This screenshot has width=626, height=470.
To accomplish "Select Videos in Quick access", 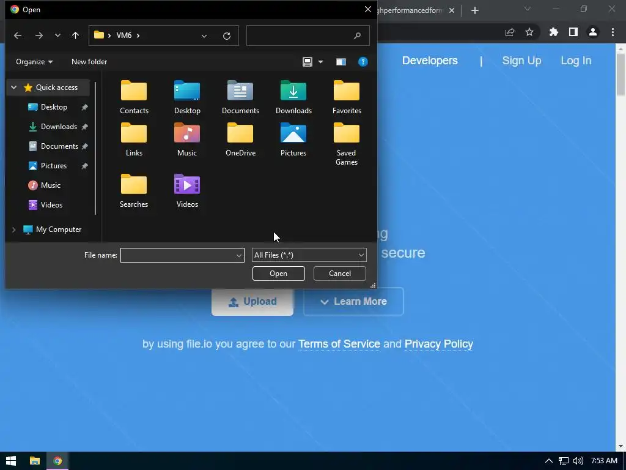I will coord(51,204).
